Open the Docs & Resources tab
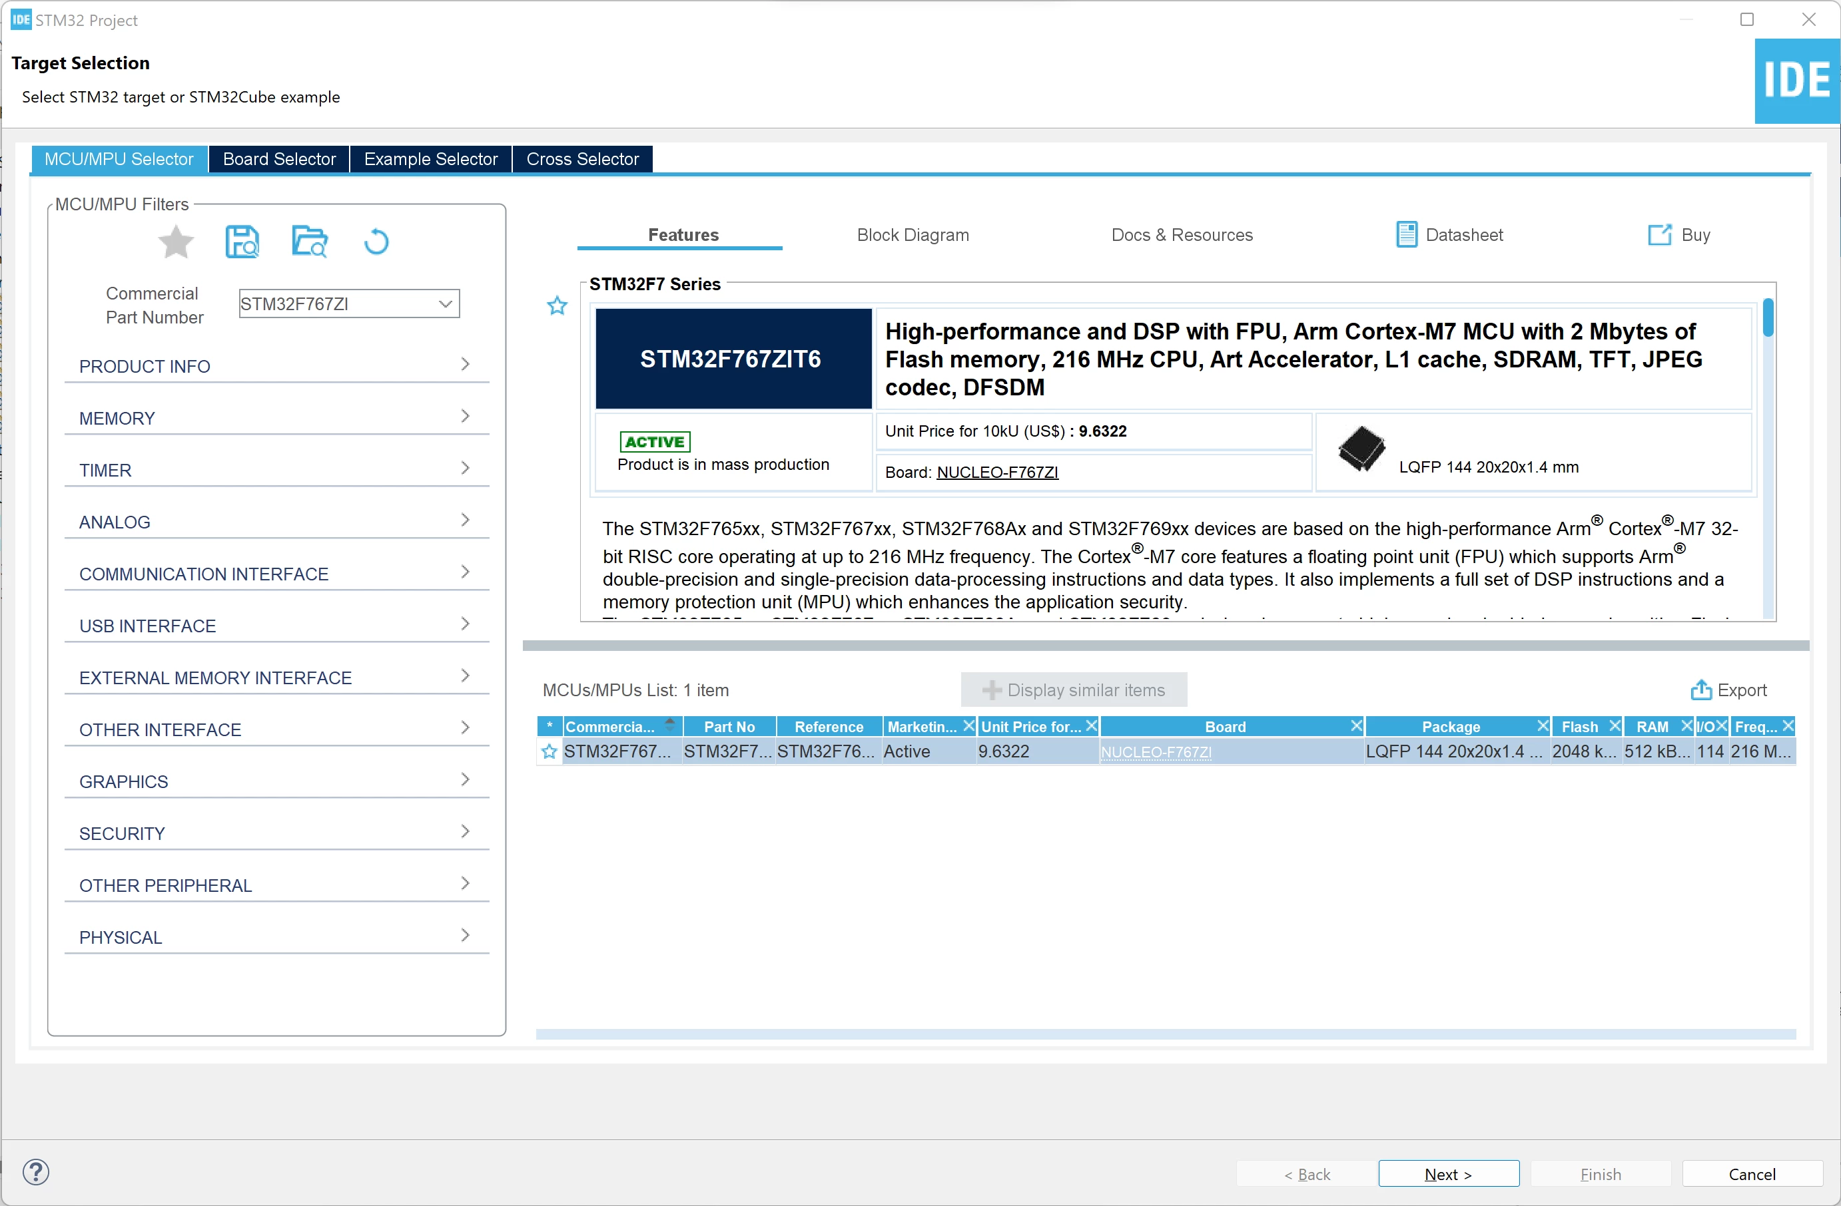The height and width of the screenshot is (1206, 1841). pyautogui.click(x=1182, y=234)
